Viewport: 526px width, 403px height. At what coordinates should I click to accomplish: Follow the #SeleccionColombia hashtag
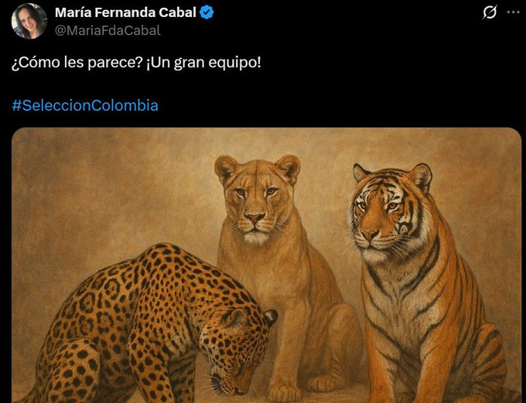[85, 105]
